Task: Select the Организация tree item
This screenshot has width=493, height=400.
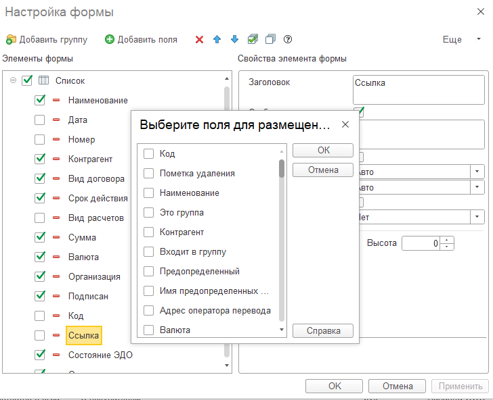Action: point(94,277)
